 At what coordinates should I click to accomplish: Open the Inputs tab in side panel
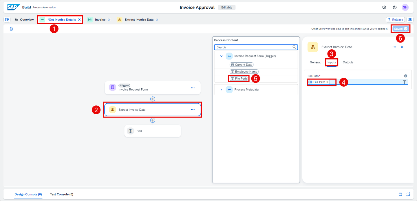click(332, 62)
